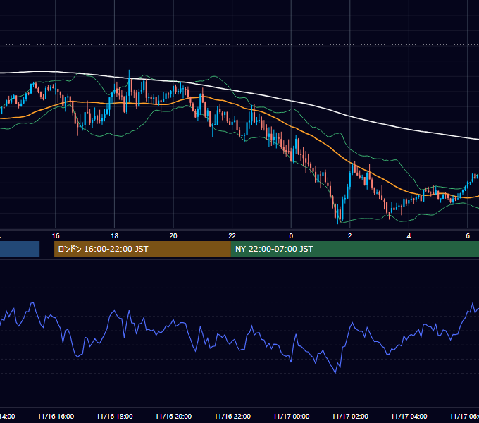Viewport: 479px width, 423px height.
Task: Click the 22 hour label under the chart
Action: (232, 236)
